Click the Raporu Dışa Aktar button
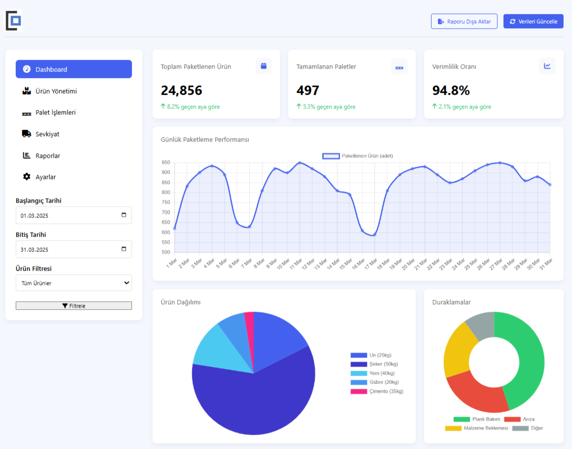Image resolution: width=572 pixels, height=449 pixels. point(464,21)
